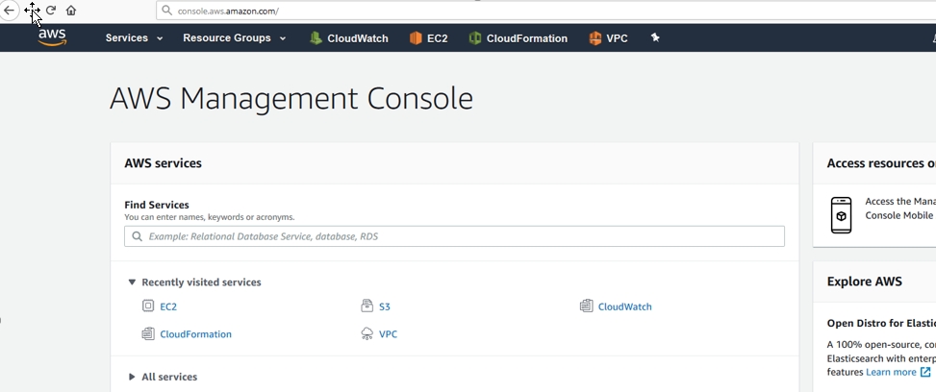Screen dimensions: 936x392
Task: Focus the Find Services search field
Action: (x=454, y=236)
